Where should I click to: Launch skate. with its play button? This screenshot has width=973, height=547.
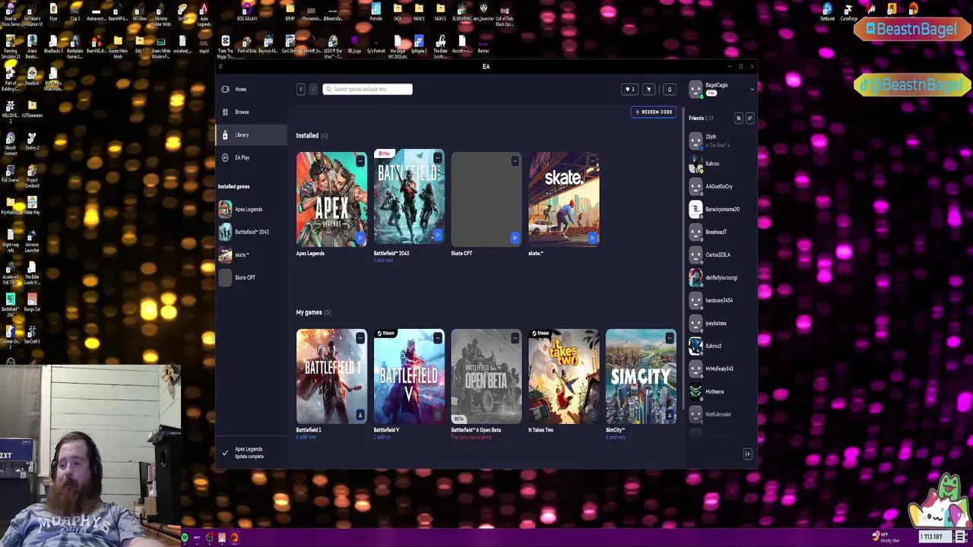pos(592,237)
